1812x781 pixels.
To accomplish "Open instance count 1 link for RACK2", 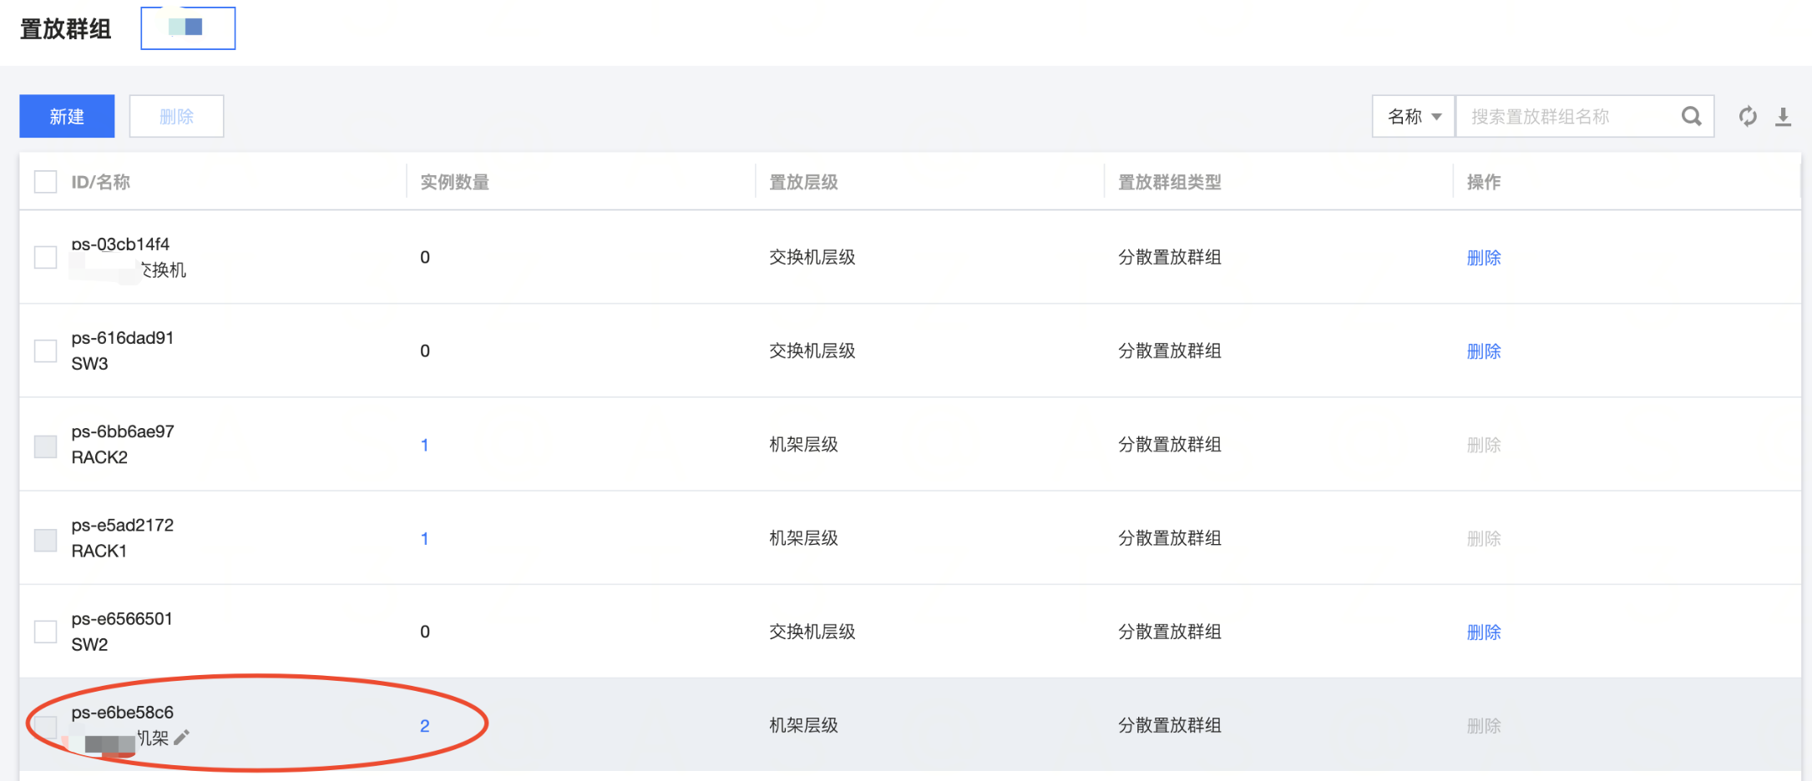I will click(424, 445).
